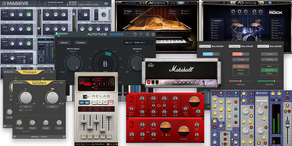
Task: Click the info icon in the Widen window
Action: pyautogui.click(x=15, y=137)
